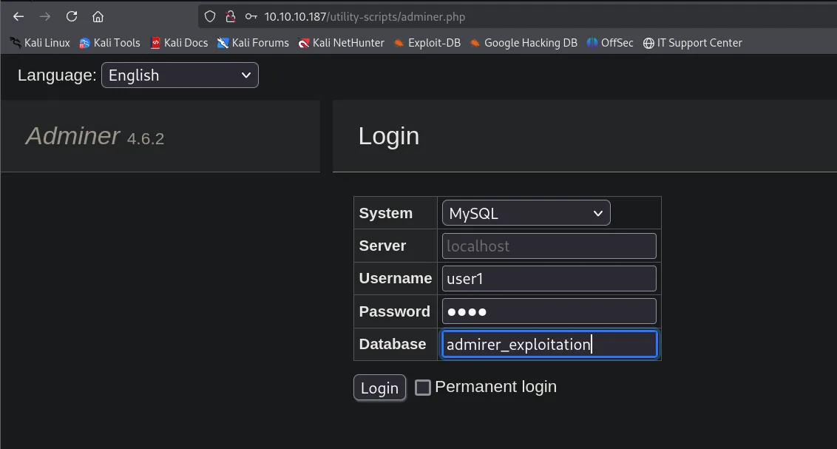Screen dimensions: 837x449
Task: Click the Adminer title link
Action: [x=72, y=136]
